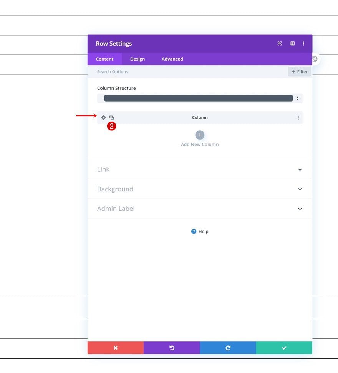The width and height of the screenshot is (338, 373).
Task: Click the plus Add New Column circle
Action: [x=200, y=135]
